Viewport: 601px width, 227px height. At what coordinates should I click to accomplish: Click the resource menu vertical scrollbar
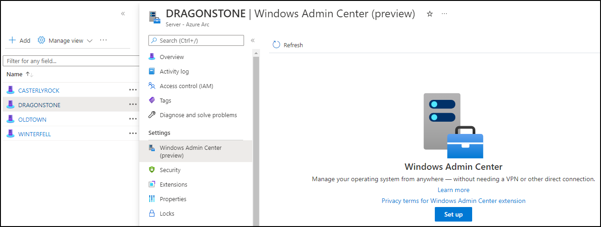click(x=256, y=141)
